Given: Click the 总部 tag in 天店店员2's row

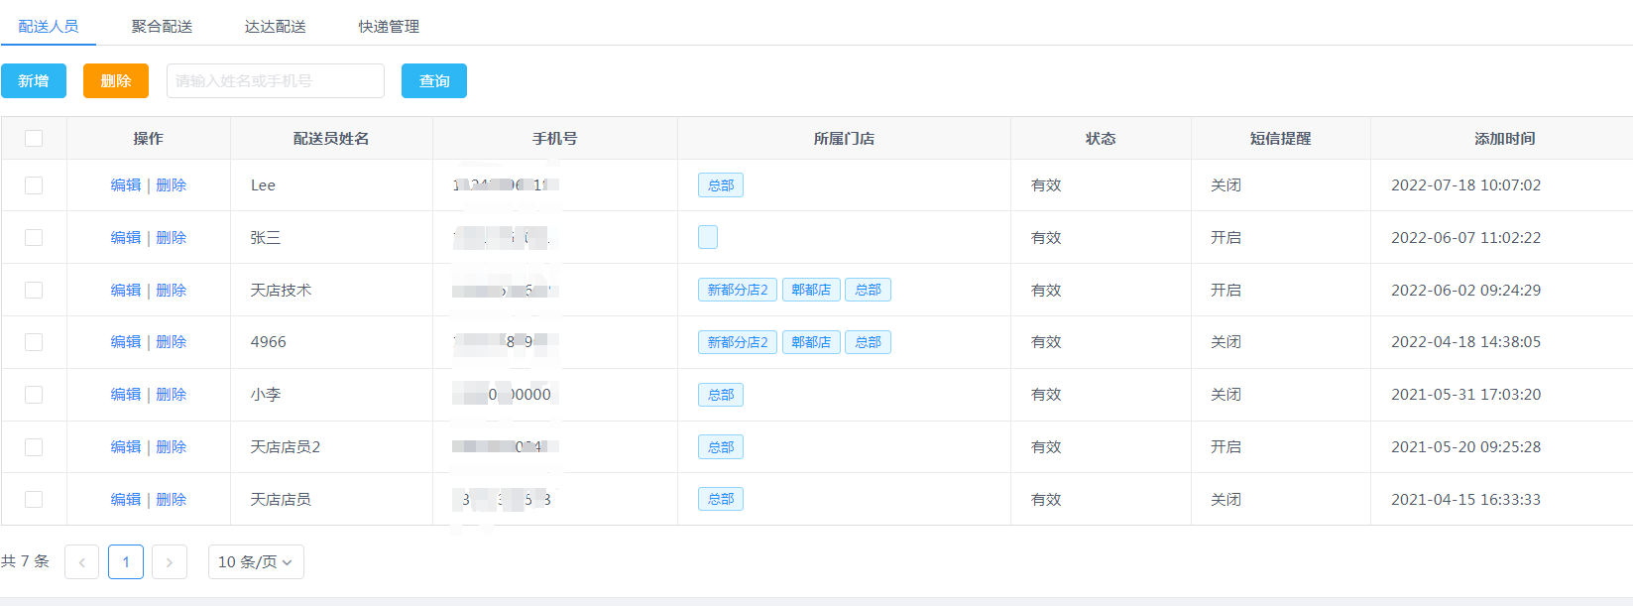Looking at the screenshot, I should pos(721,447).
